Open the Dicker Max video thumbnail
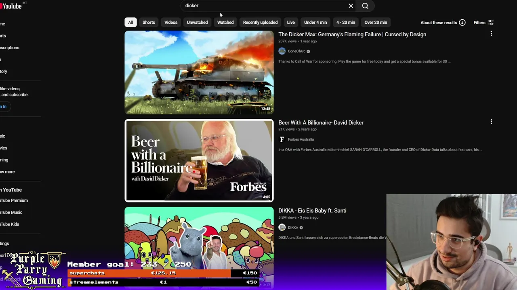Screen dimensions: 517x290 (x=199, y=72)
